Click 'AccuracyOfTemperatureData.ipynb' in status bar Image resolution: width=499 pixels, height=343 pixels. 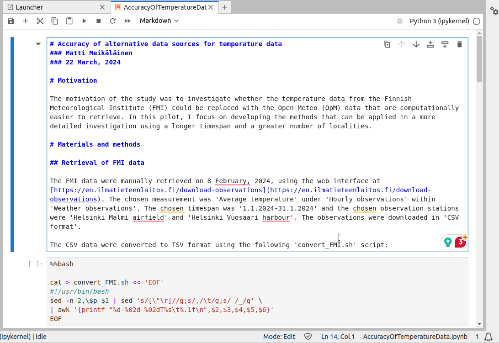tap(415, 337)
